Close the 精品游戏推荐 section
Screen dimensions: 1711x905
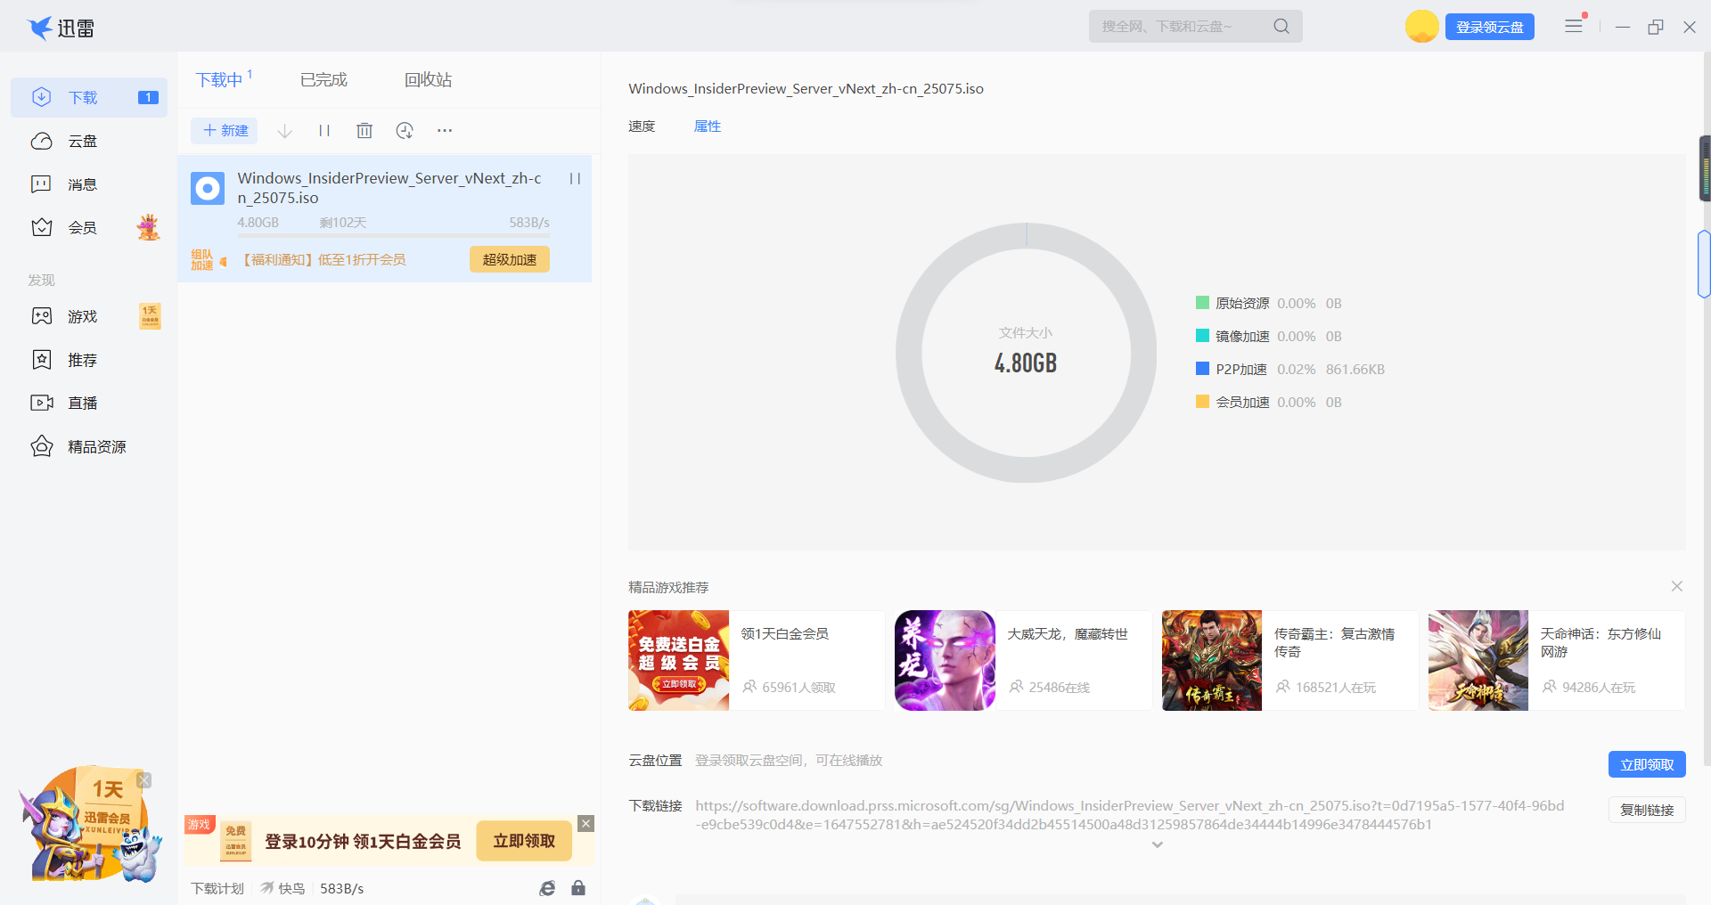click(x=1677, y=586)
